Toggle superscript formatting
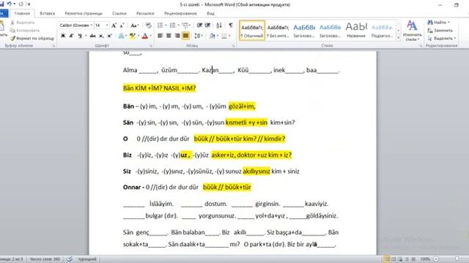 click(109, 36)
